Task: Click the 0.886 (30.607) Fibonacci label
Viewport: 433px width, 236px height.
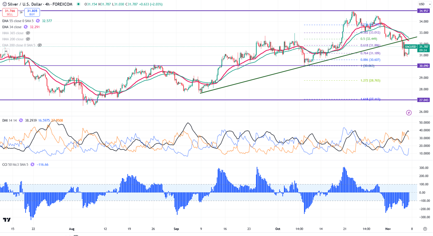Action: click(370, 59)
